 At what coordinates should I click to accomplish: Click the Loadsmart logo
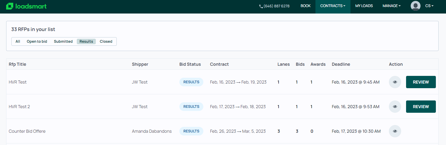pos(26,6)
